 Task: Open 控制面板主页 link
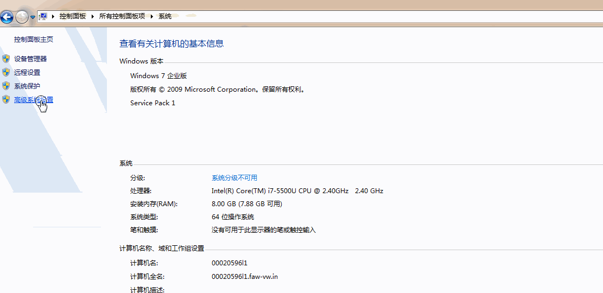[x=34, y=39]
